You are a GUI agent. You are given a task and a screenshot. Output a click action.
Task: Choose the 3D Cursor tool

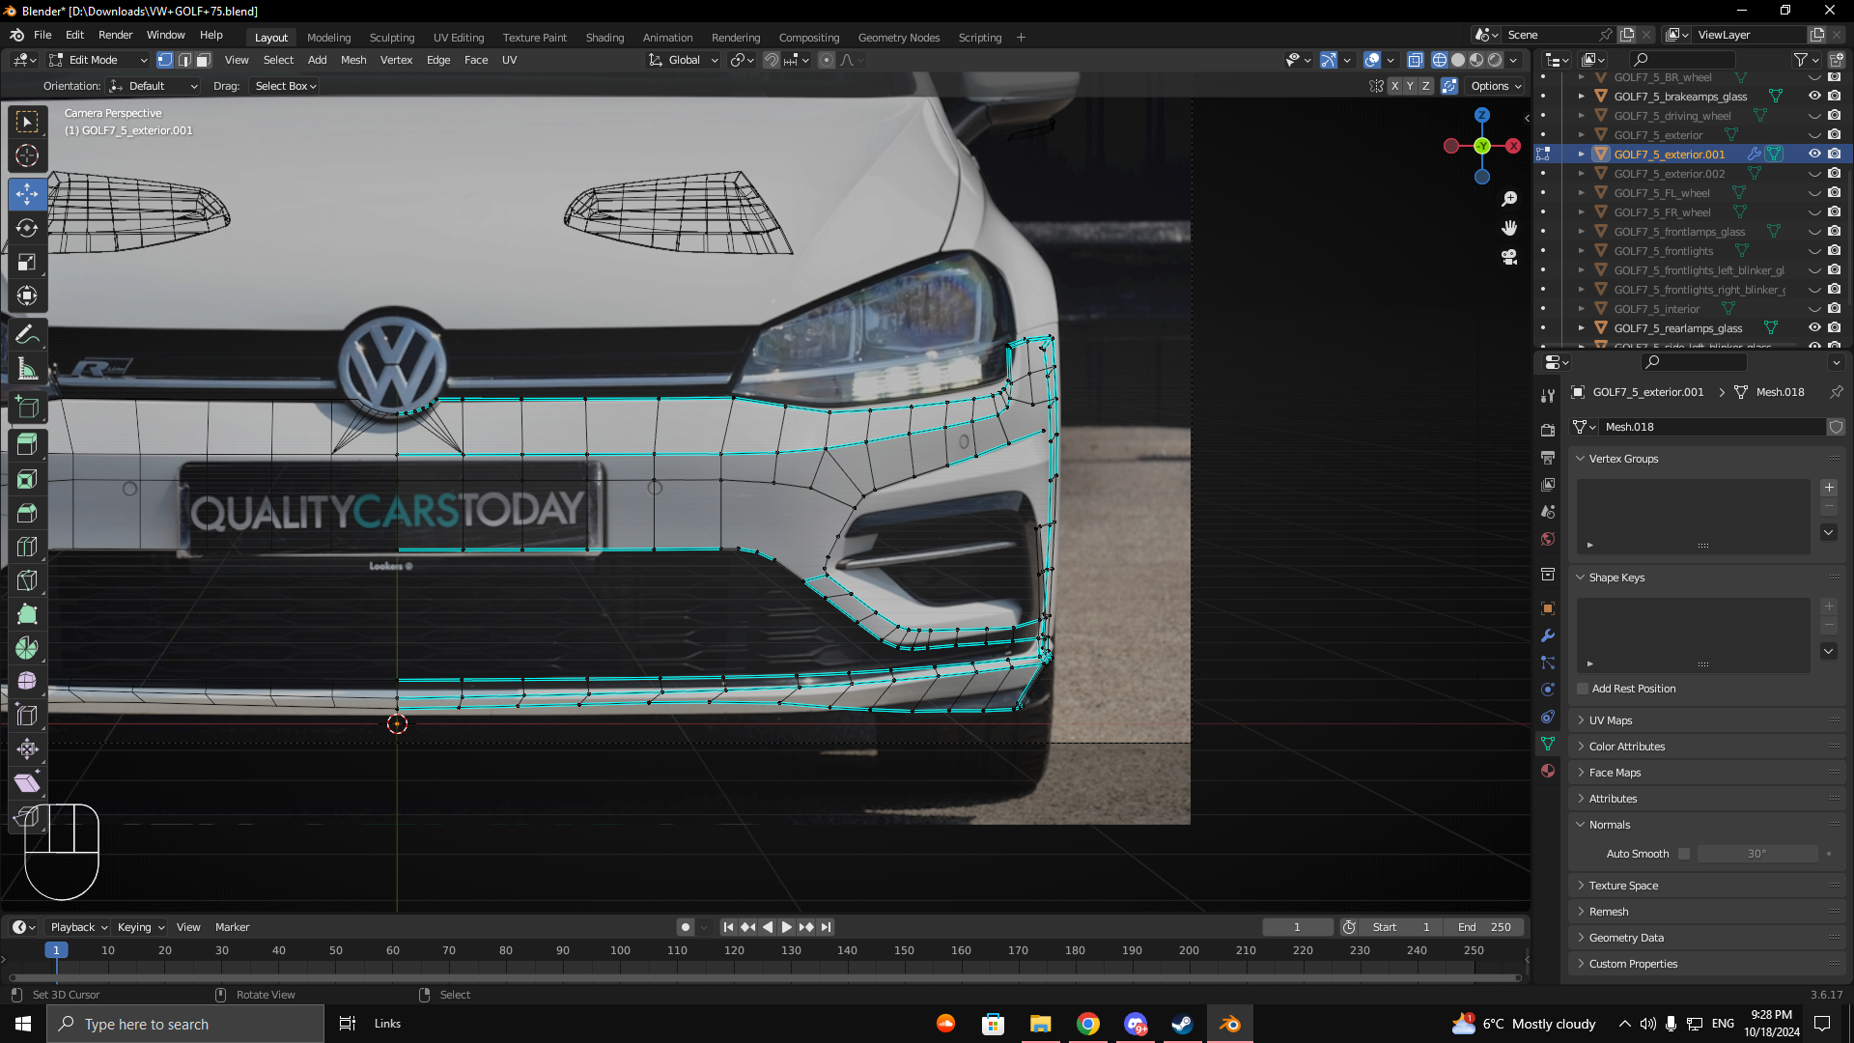27,155
